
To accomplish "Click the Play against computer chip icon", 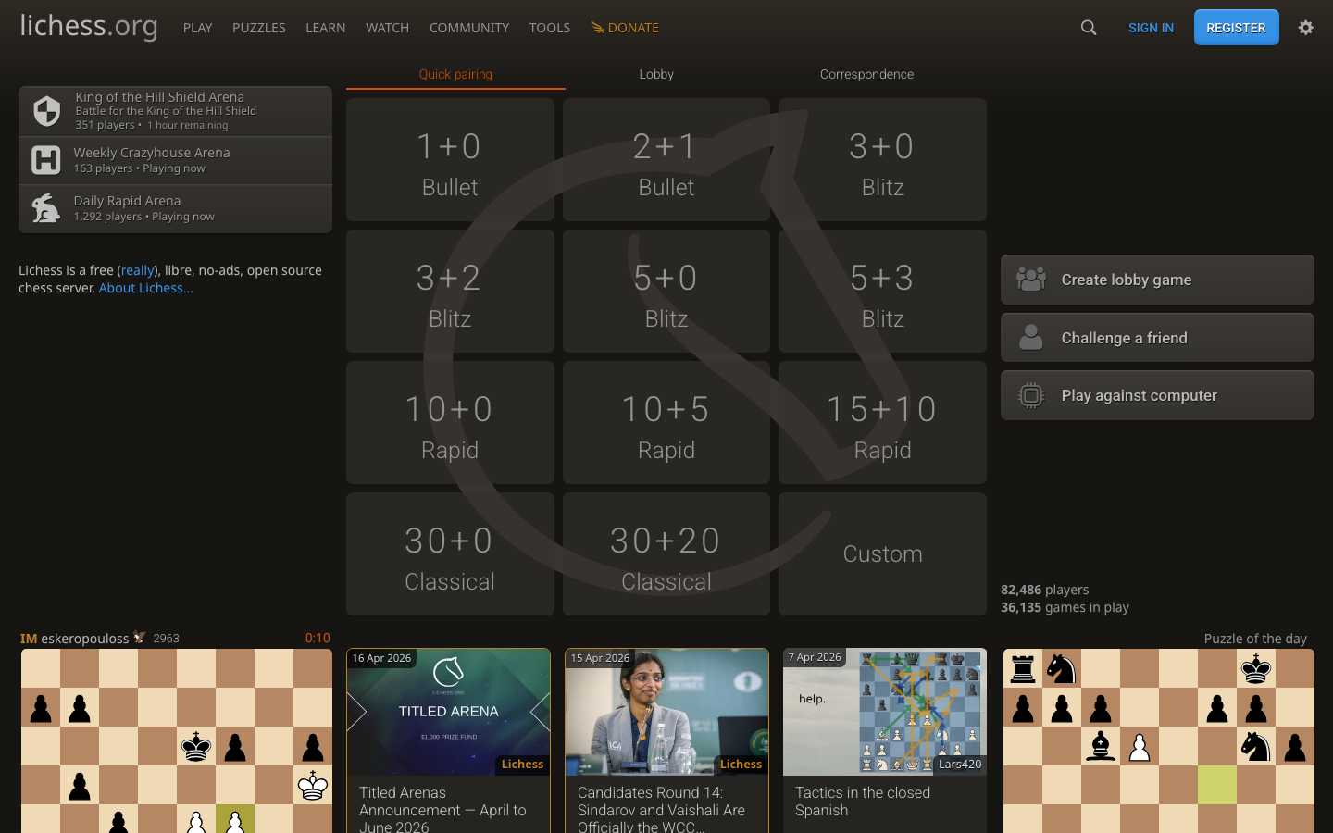I will 1031,395.
